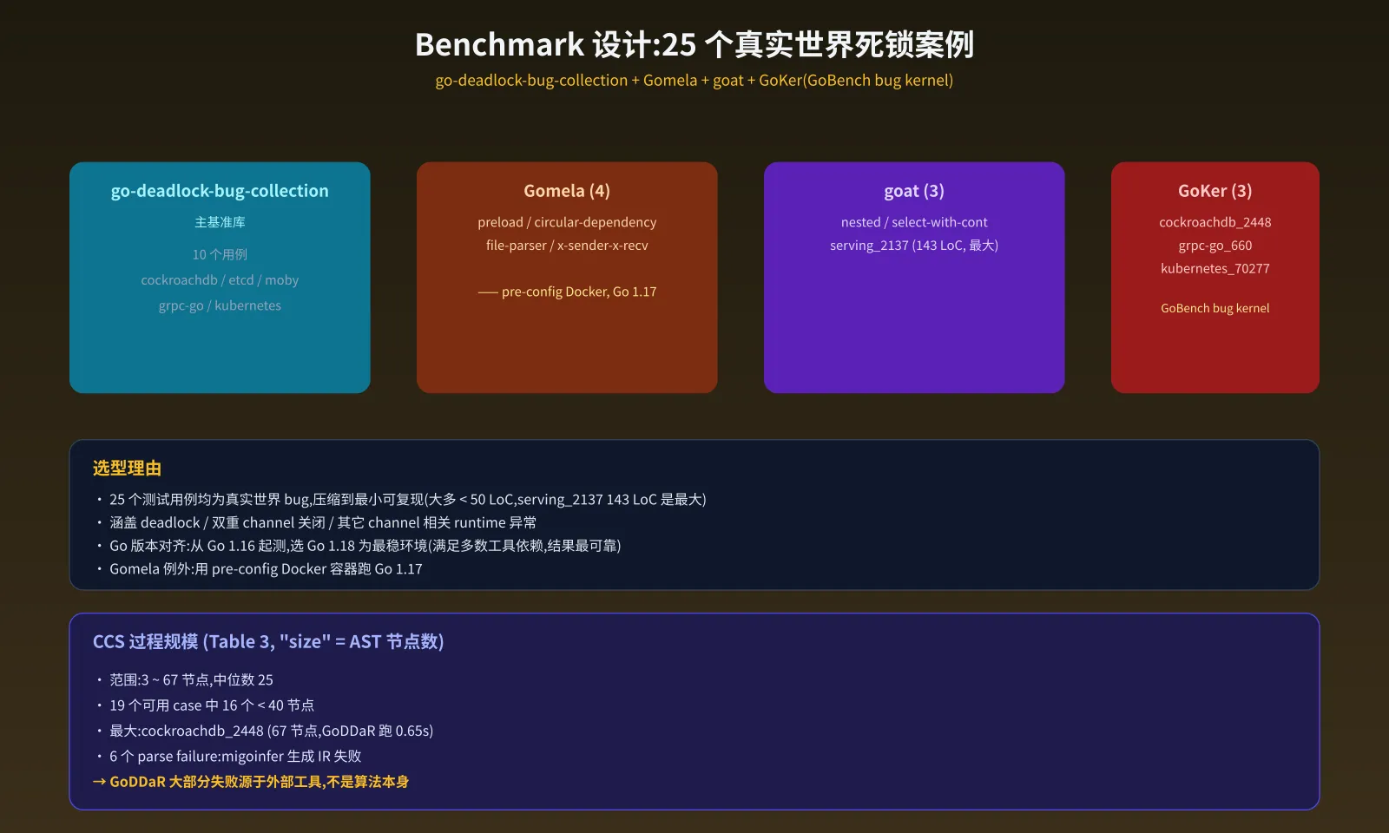Viewport: 1389px width, 833px height.
Task: Click the "GoBench bug kernel" label
Action: tap(1215, 308)
